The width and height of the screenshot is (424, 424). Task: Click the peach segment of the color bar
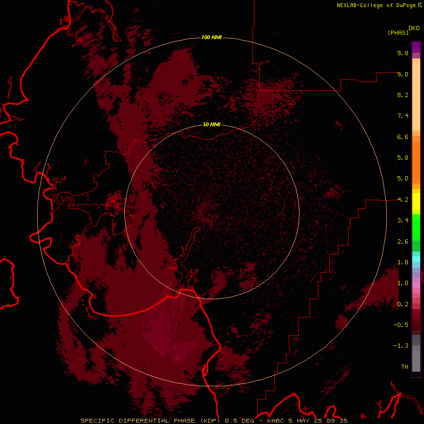416,95
